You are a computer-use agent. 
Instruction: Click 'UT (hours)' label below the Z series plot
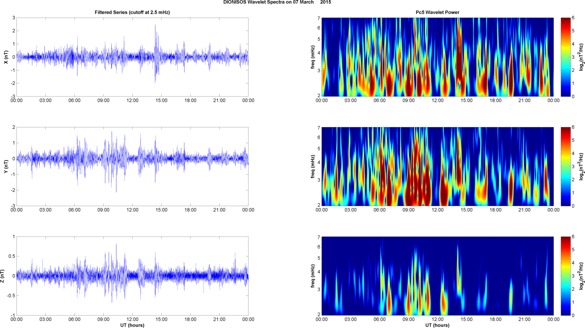click(x=132, y=325)
